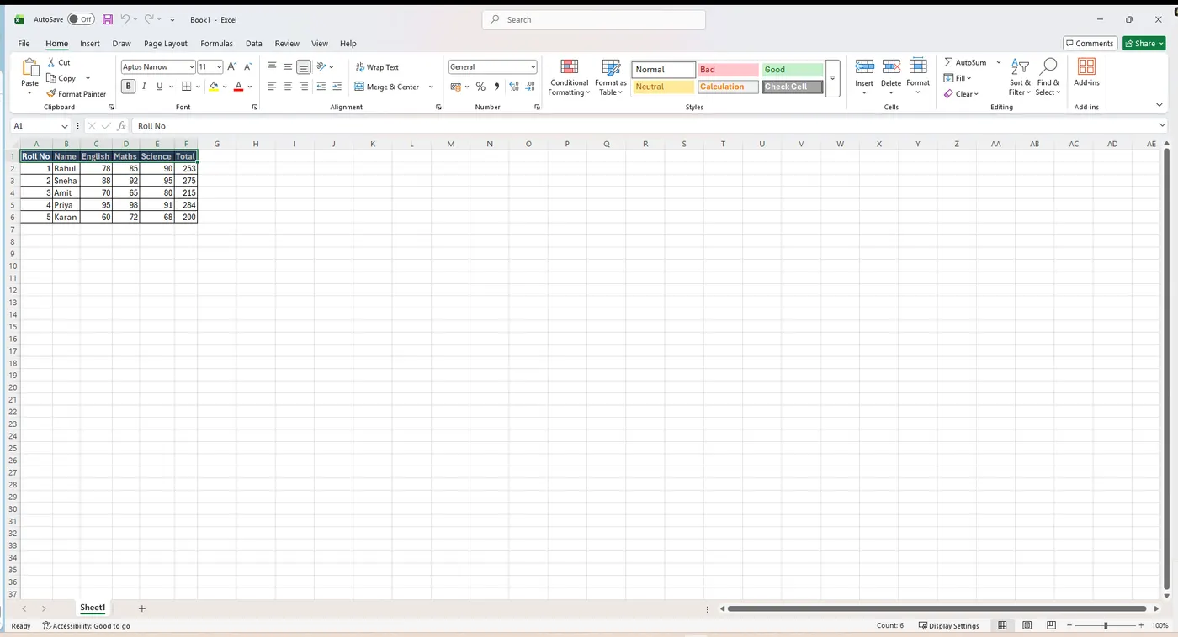Open Format as Table gallery
This screenshot has height=637, width=1178.
tap(611, 77)
